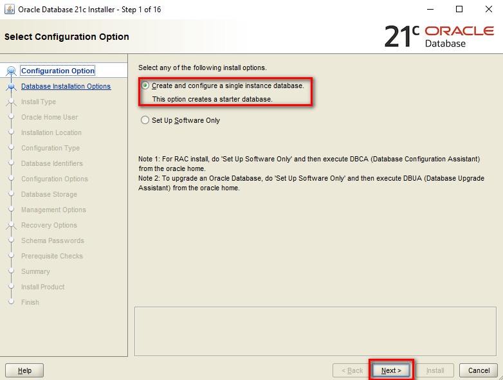
Task: Open installer Help
Action: tap(24, 370)
